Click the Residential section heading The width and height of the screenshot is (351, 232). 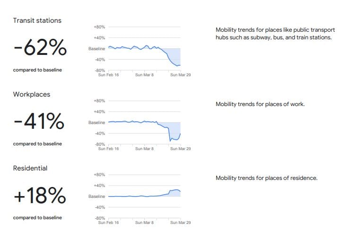(30, 168)
